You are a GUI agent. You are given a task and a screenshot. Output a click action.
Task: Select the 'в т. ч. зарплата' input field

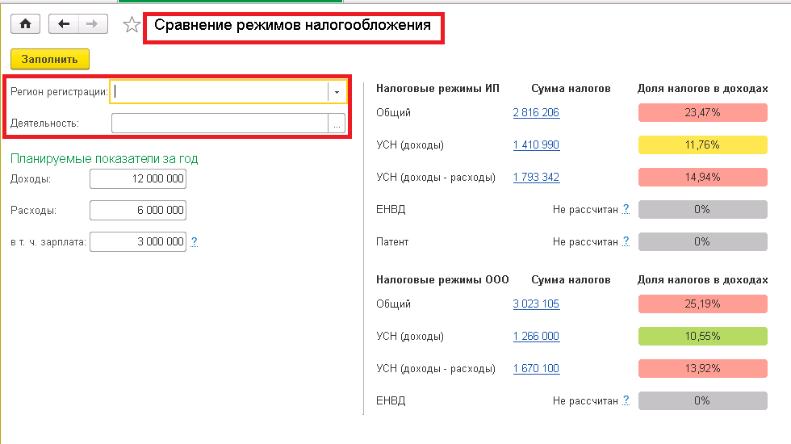(x=138, y=241)
